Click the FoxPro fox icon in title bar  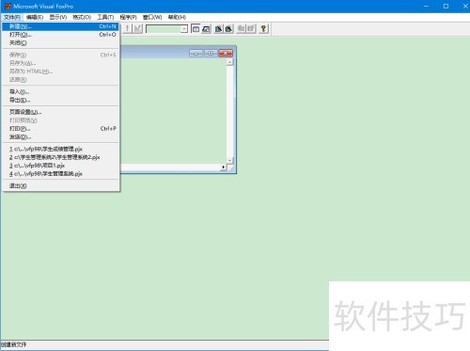pyautogui.click(x=8, y=6)
